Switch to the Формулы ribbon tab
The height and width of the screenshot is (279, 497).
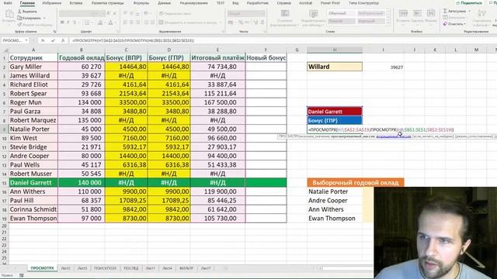(141, 3)
